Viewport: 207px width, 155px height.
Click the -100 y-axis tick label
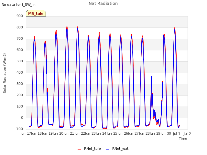[19, 129]
